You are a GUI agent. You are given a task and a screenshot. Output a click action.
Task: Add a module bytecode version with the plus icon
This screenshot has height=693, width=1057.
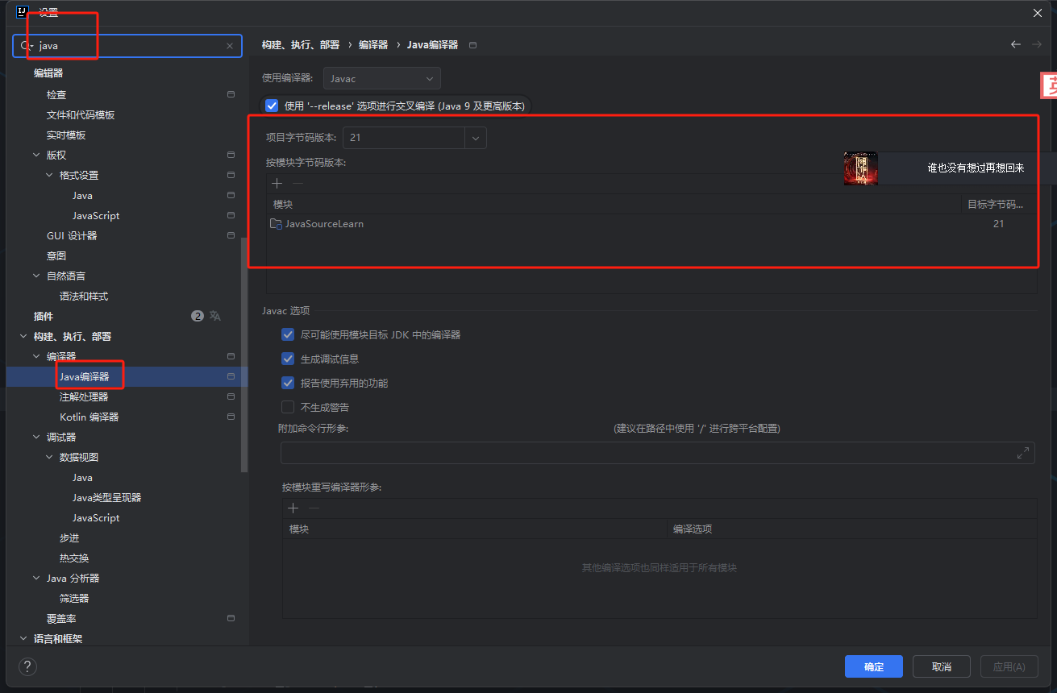277,184
